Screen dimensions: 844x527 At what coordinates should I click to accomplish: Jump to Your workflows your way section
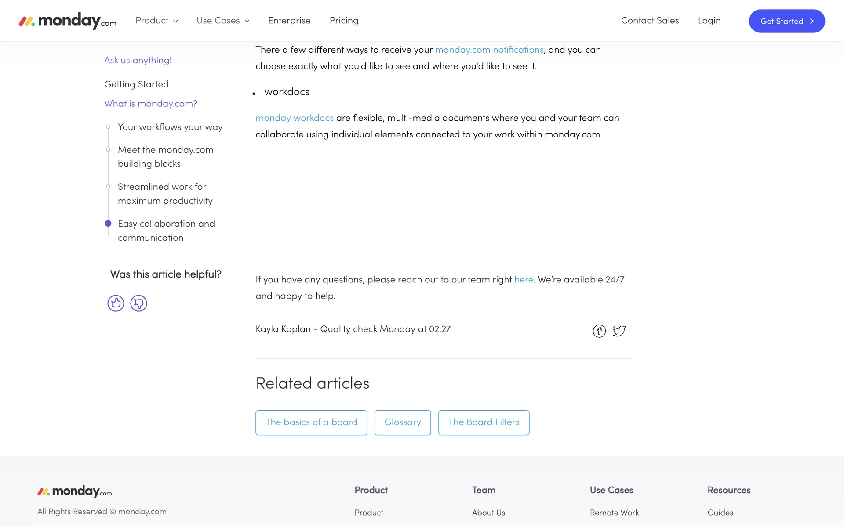tap(170, 127)
